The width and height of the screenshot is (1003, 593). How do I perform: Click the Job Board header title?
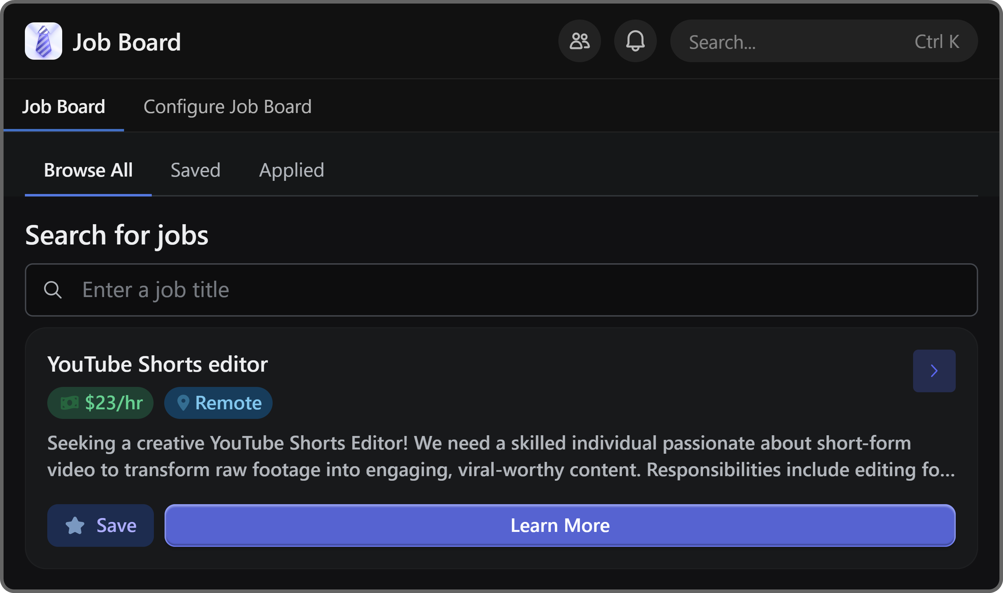pyautogui.click(x=127, y=42)
